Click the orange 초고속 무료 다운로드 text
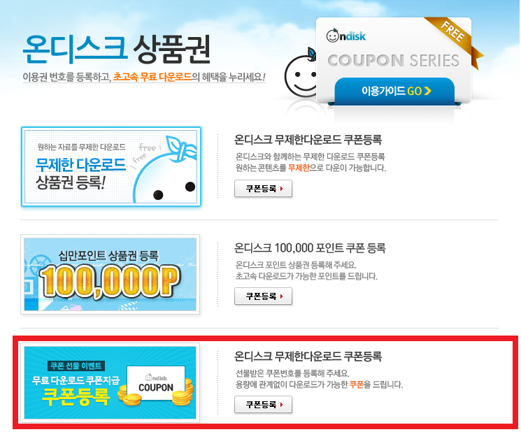The height and width of the screenshot is (432, 521). tap(152, 77)
